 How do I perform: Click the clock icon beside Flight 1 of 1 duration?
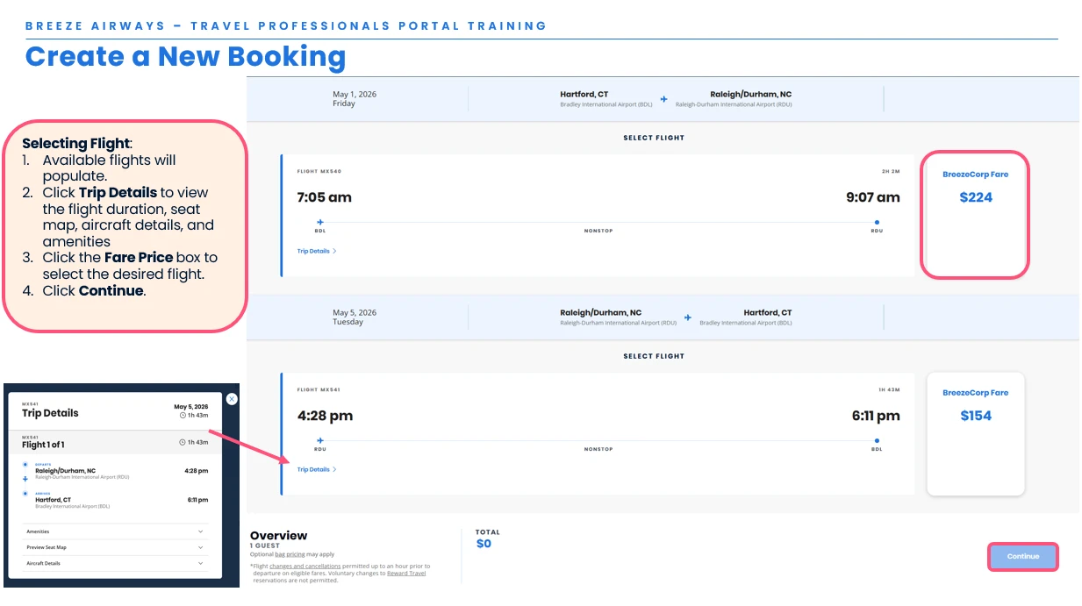[183, 443]
